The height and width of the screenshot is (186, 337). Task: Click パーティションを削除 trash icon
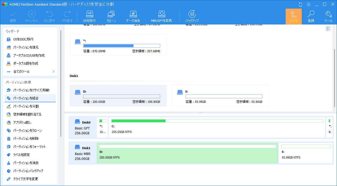9,139
